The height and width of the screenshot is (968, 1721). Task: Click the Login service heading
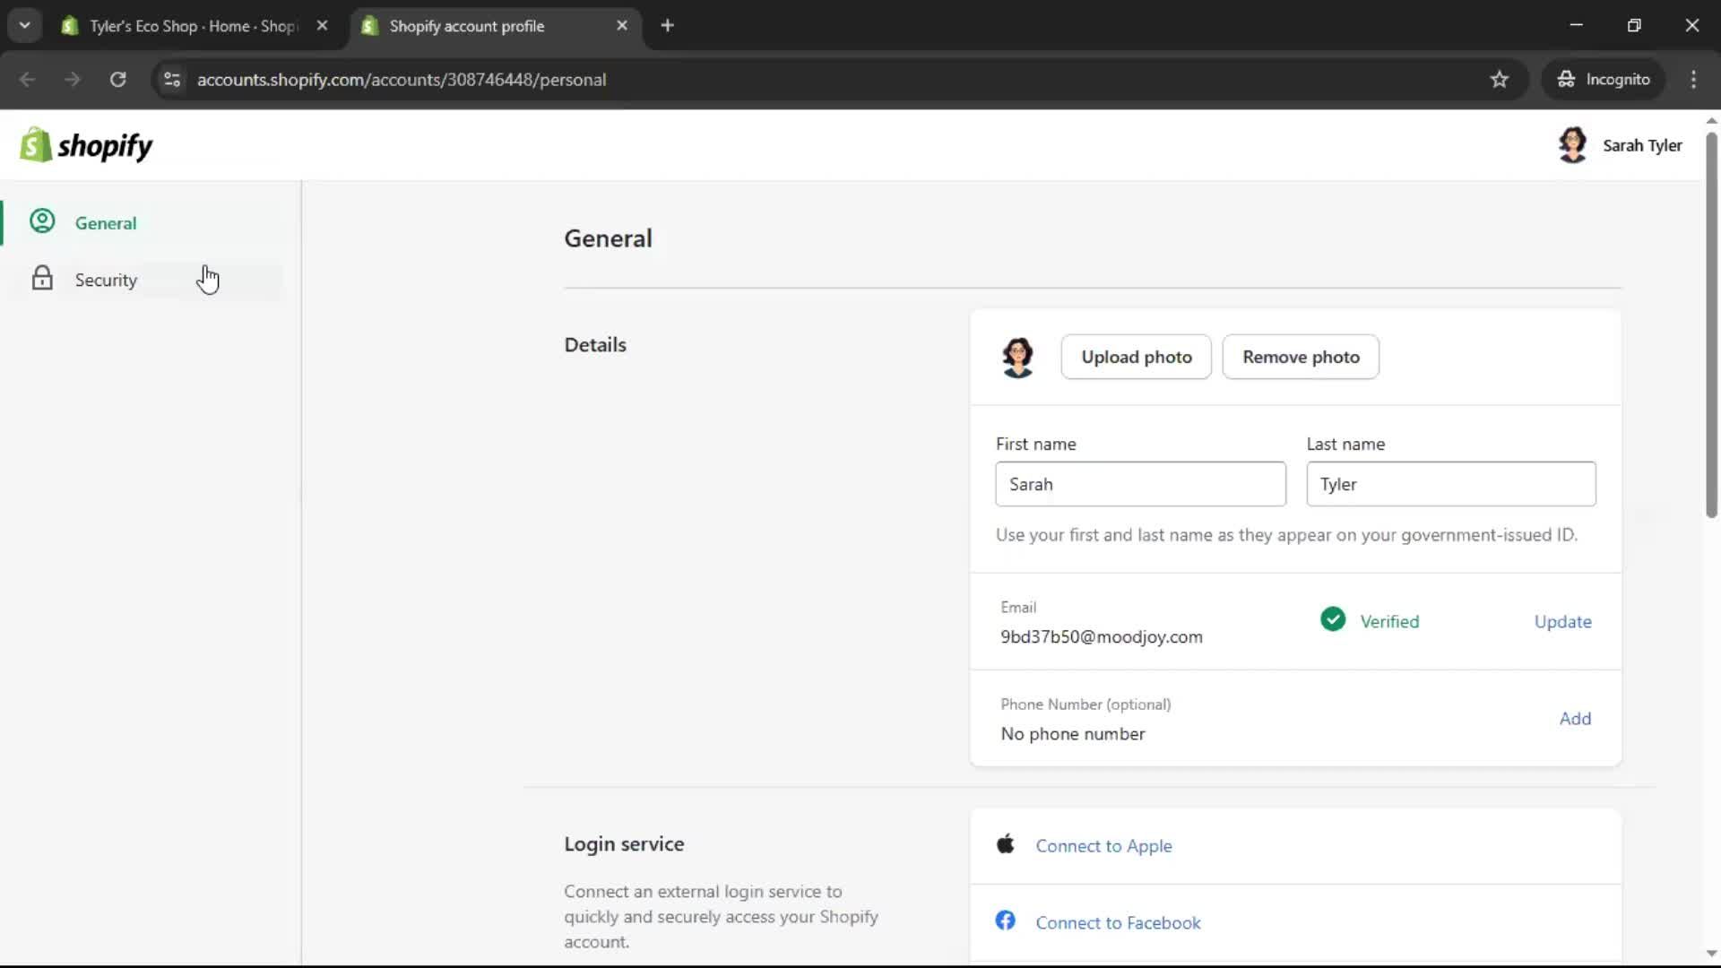tap(624, 843)
